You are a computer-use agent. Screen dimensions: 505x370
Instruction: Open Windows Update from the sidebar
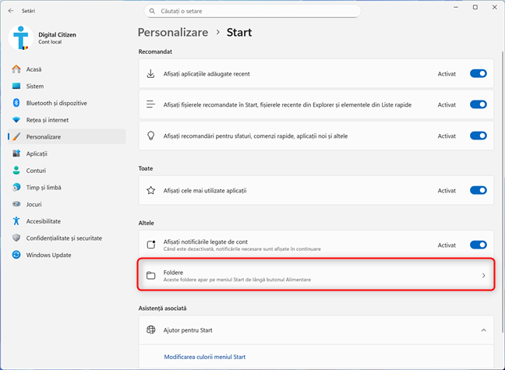[x=50, y=255]
